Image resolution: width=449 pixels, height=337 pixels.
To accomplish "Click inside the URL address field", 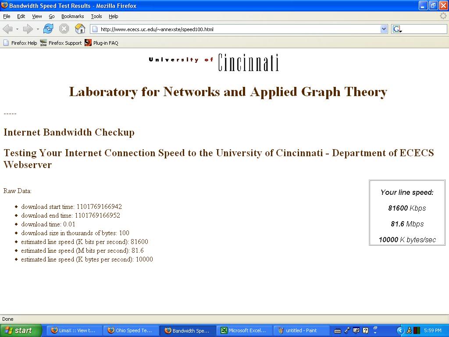I will (237, 29).
